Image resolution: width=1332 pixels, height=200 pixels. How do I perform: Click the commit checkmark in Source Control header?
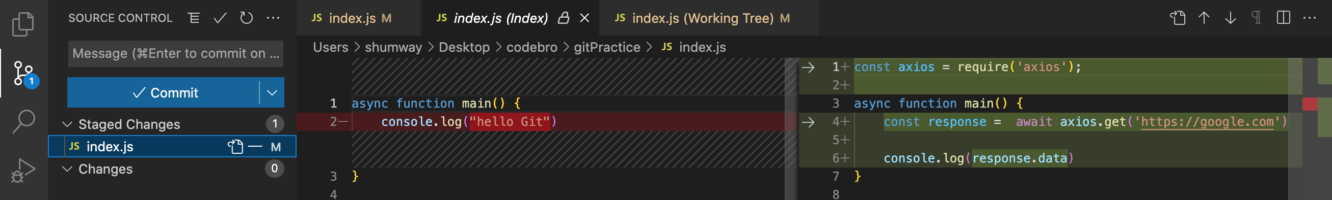coord(220,19)
